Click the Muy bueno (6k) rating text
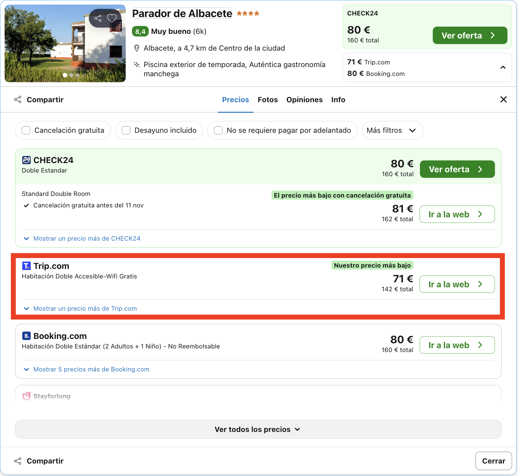 179,32
